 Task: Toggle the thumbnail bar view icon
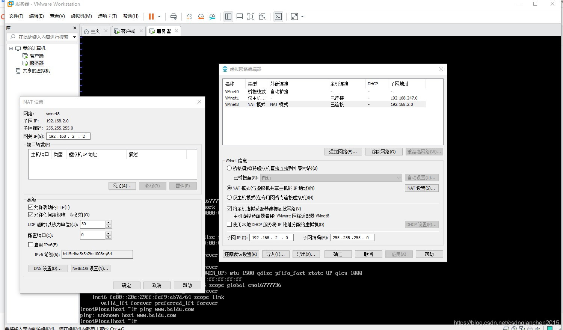pos(240,17)
